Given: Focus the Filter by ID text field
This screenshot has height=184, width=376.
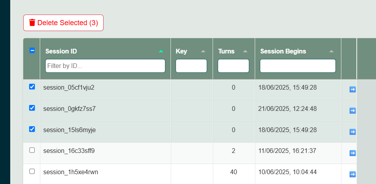Looking at the screenshot, I should point(105,66).
